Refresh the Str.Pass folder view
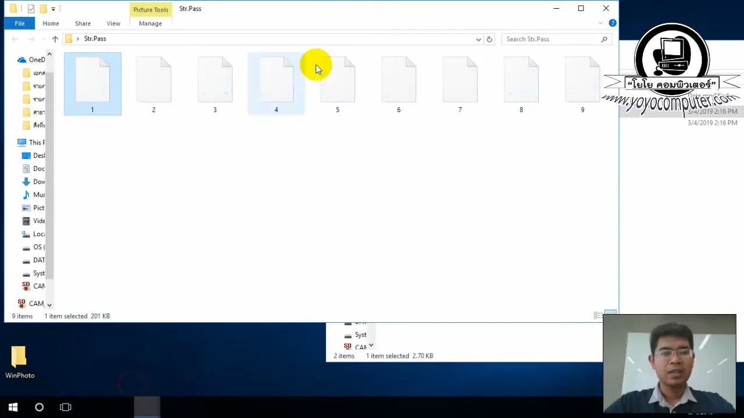The height and width of the screenshot is (418, 744). point(489,39)
